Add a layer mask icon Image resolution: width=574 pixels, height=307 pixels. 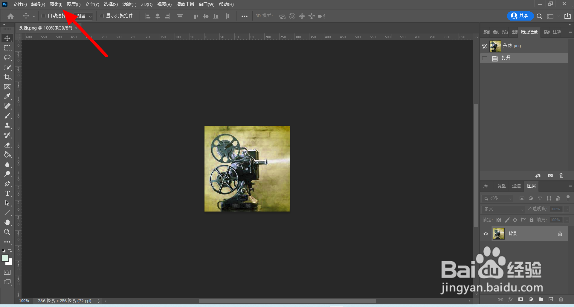[x=521, y=299]
